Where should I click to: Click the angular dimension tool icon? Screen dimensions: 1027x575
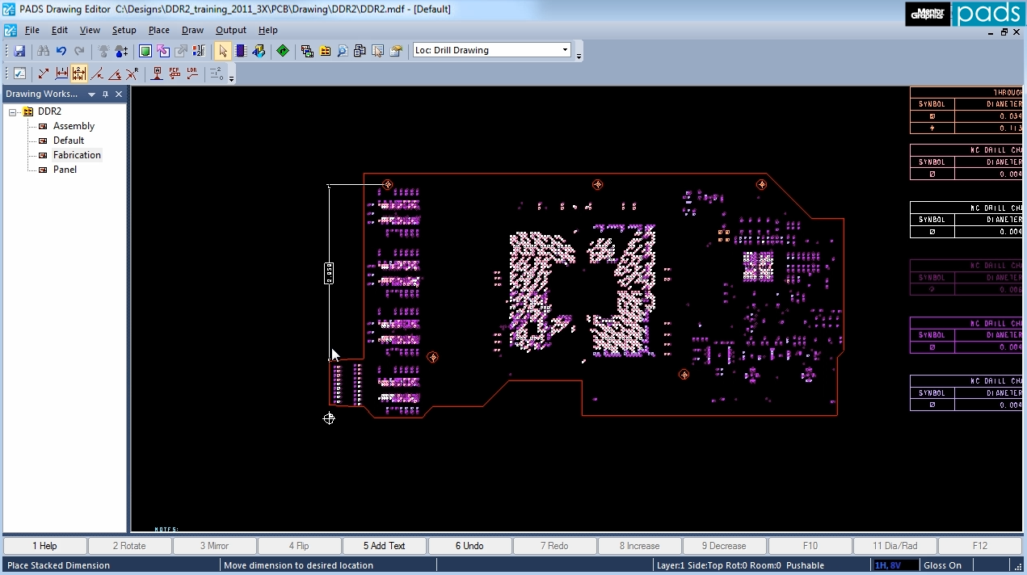115,73
